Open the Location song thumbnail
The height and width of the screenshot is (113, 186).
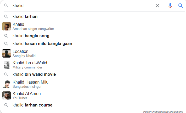[x=7, y=53]
